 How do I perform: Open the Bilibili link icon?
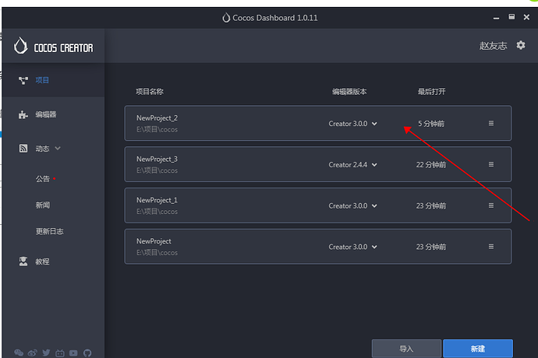tap(59, 353)
